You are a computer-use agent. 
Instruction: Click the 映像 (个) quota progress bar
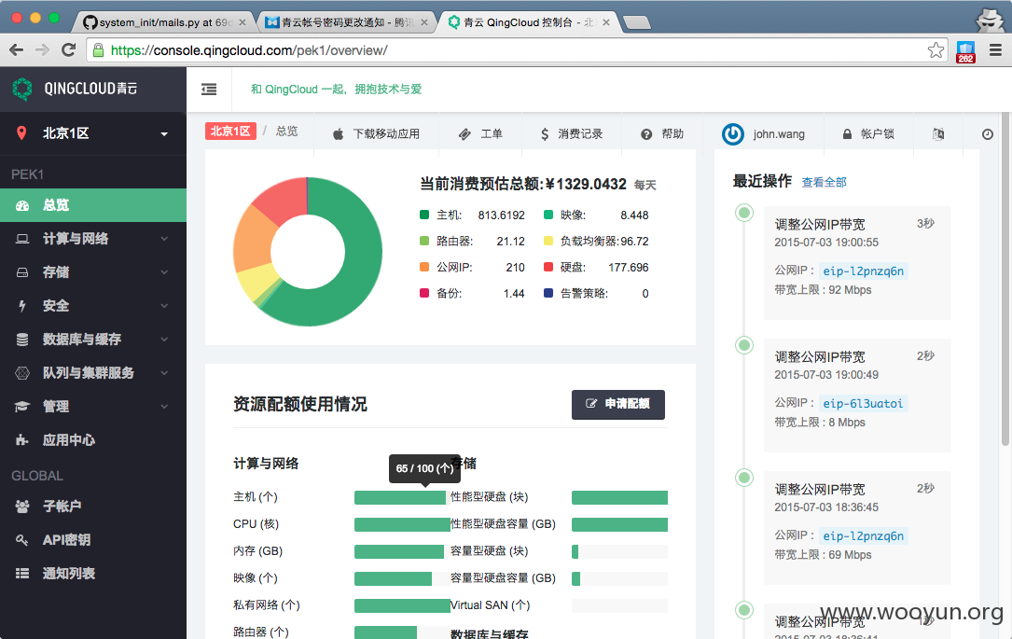click(401, 579)
